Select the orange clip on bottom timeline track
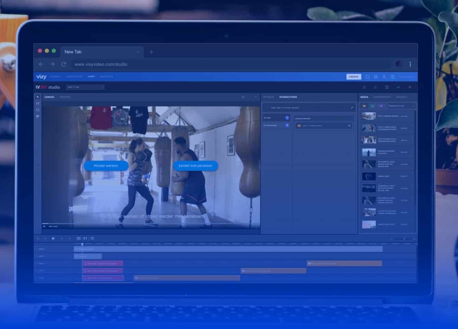458x329 pixels. coord(187,278)
